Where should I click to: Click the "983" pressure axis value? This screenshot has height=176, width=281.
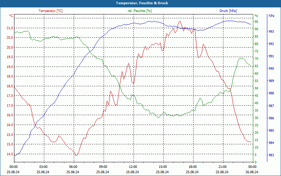[x=271, y=155]
